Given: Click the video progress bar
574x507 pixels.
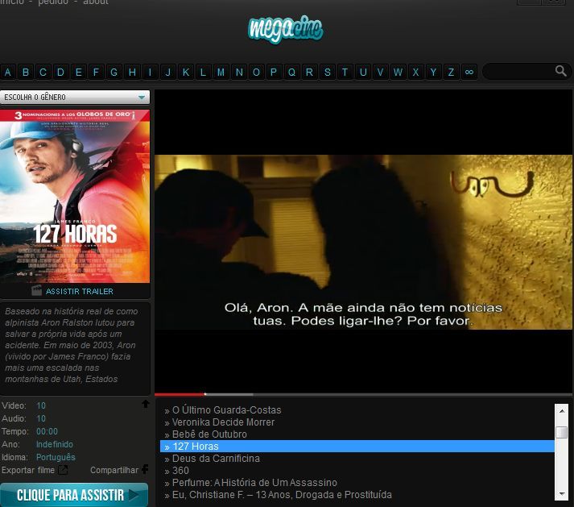Looking at the screenshot, I should point(363,394).
